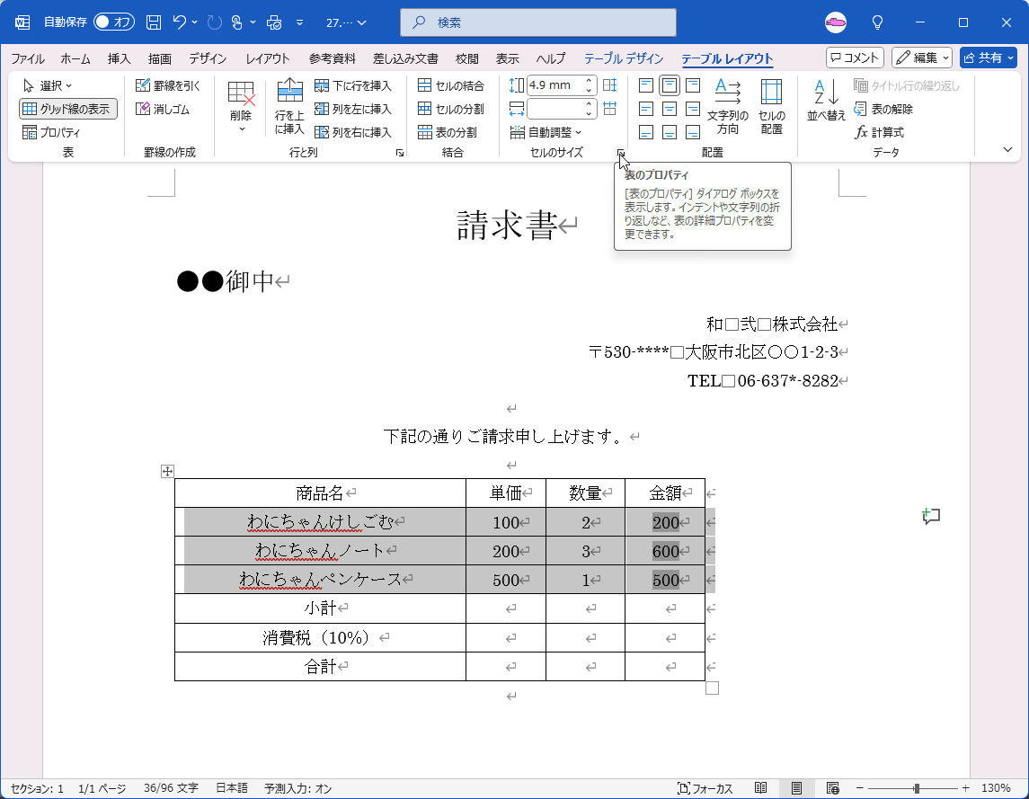Click zoom out minus button
This screenshot has height=799, width=1029.
tap(860, 788)
